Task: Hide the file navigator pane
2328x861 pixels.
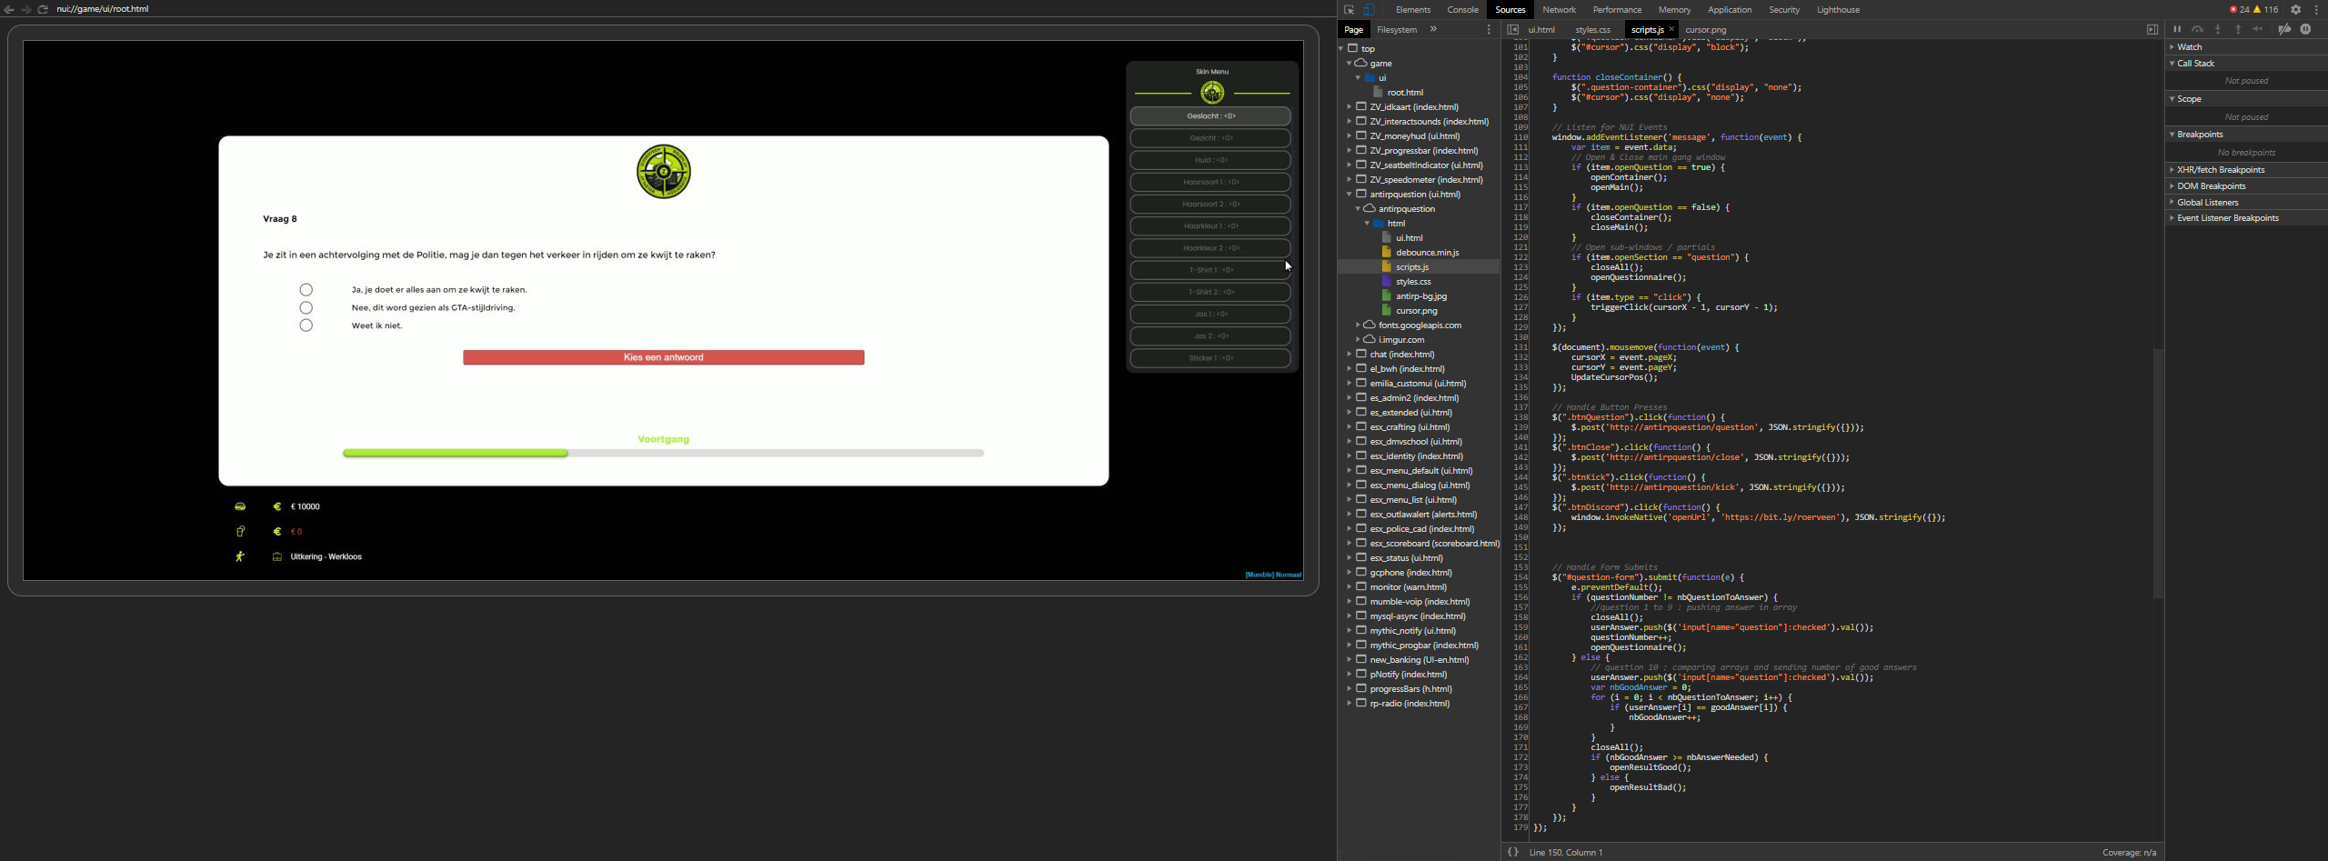Action: click(x=1513, y=30)
